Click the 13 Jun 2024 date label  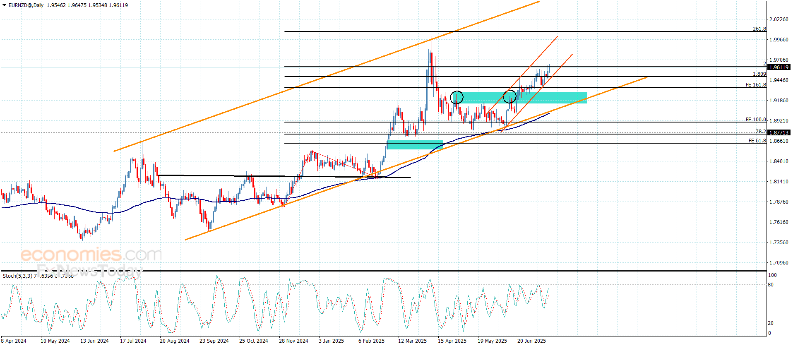[x=94, y=341]
